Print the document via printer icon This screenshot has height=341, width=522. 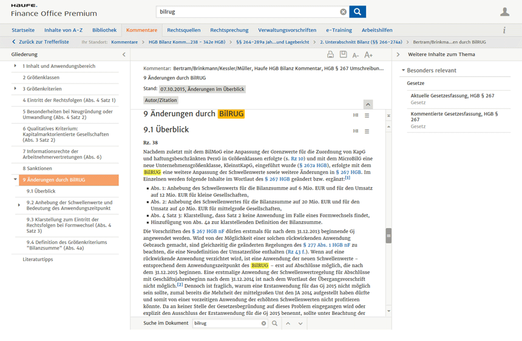[330, 55]
